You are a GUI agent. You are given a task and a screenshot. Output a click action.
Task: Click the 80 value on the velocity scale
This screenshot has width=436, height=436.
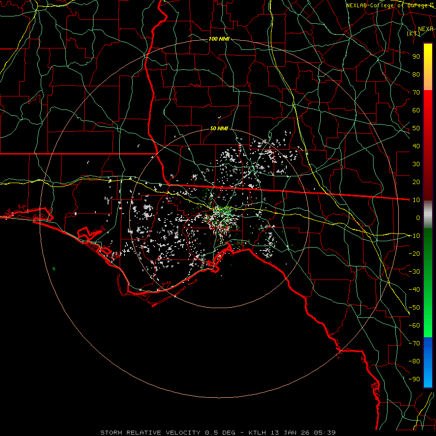pos(416,74)
